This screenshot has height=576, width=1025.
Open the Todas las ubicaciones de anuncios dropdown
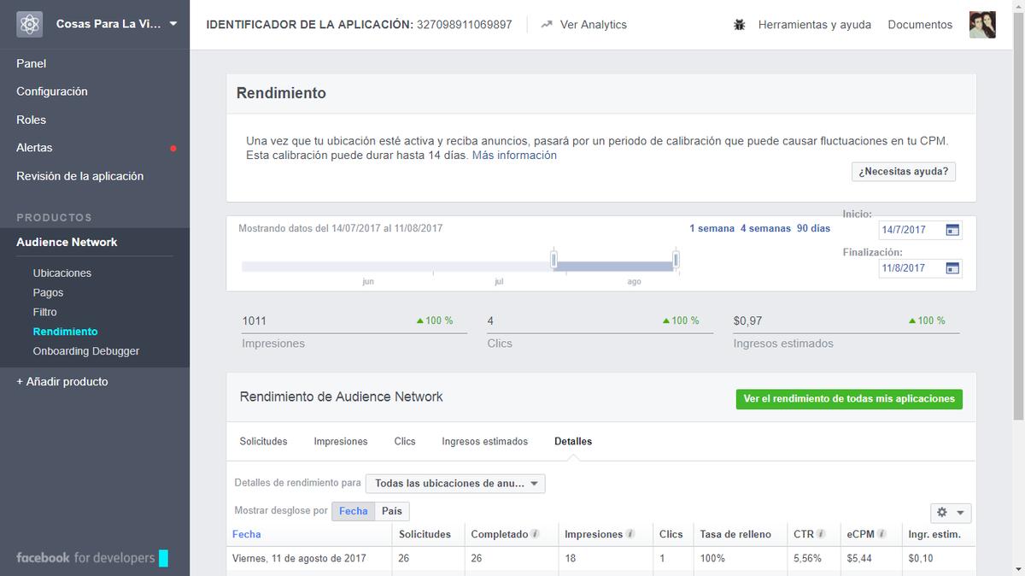pos(455,483)
